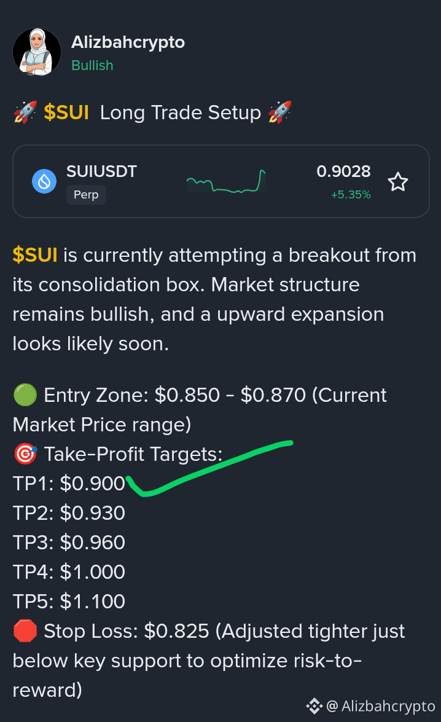
Task: Tap the +5.35% change percentage
Action: [x=351, y=195]
